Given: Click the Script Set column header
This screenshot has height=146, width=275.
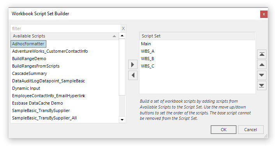Looking at the screenshot, I should click(x=197, y=36).
